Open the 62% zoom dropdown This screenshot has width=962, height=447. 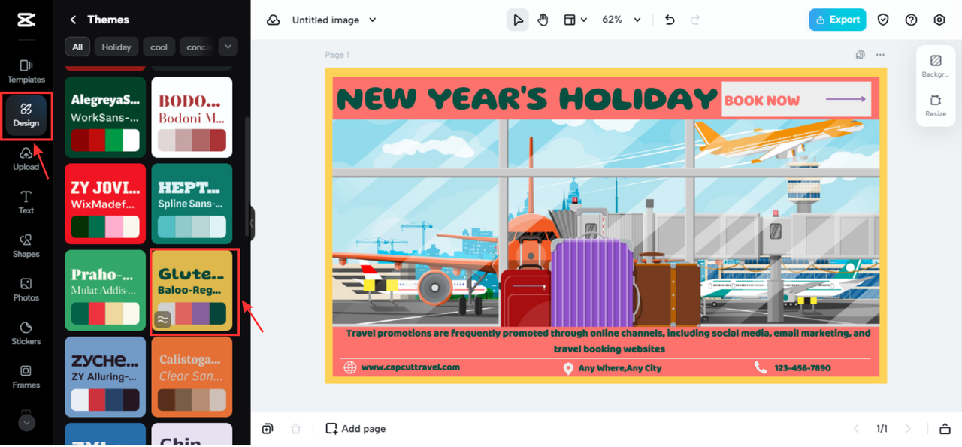(622, 20)
